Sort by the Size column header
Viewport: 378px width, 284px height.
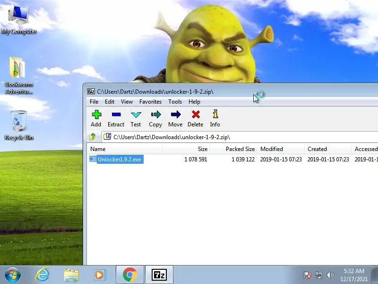(x=186, y=149)
